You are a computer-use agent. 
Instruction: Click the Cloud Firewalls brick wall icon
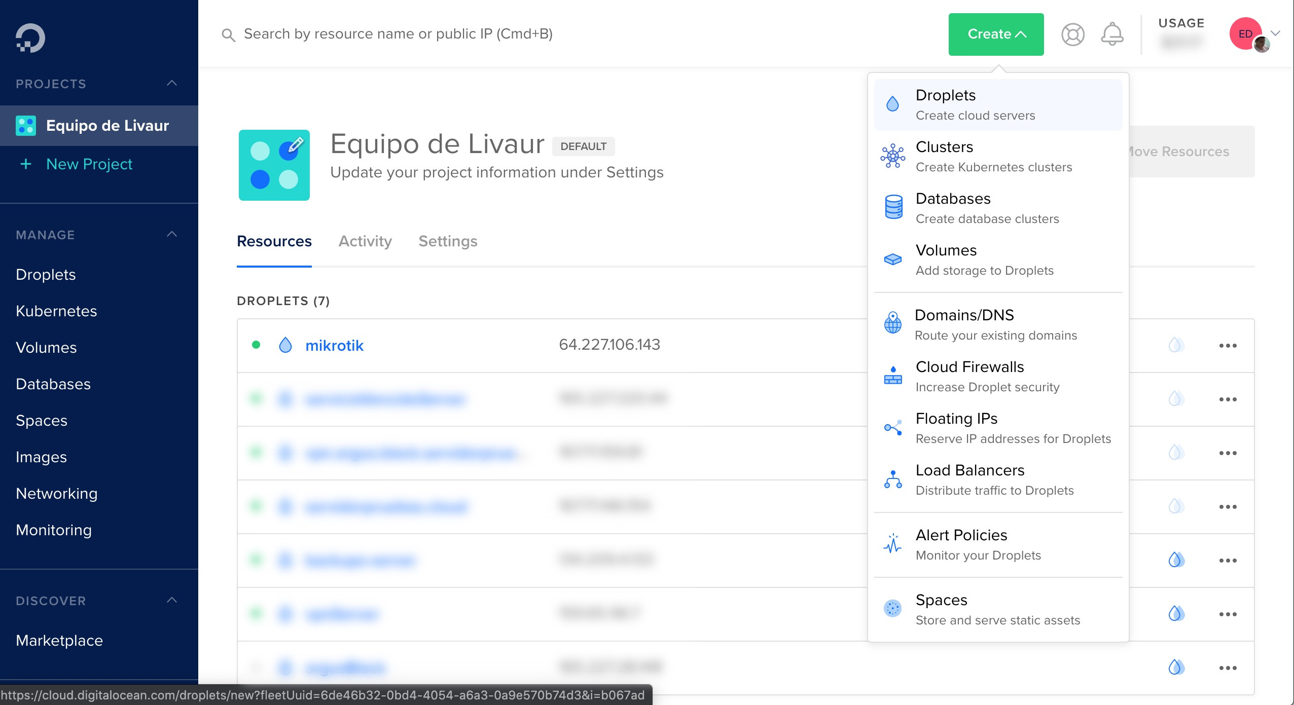[x=893, y=376]
